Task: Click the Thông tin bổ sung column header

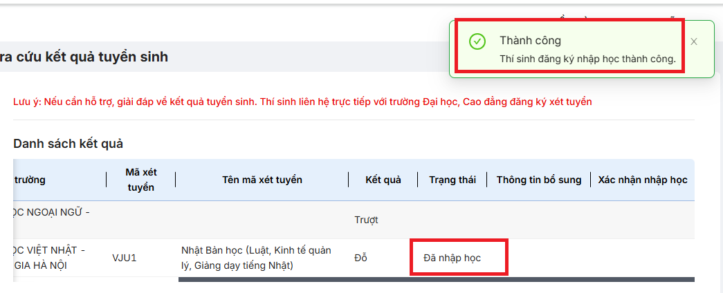Action: [x=538, y=180]
